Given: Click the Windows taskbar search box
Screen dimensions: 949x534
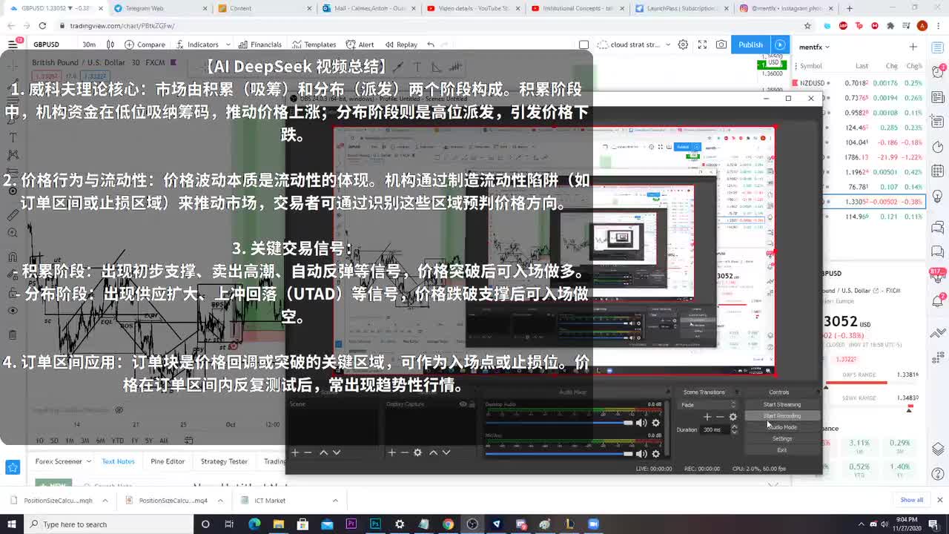Looking at the screenshot, I should (x=108, y=524).
